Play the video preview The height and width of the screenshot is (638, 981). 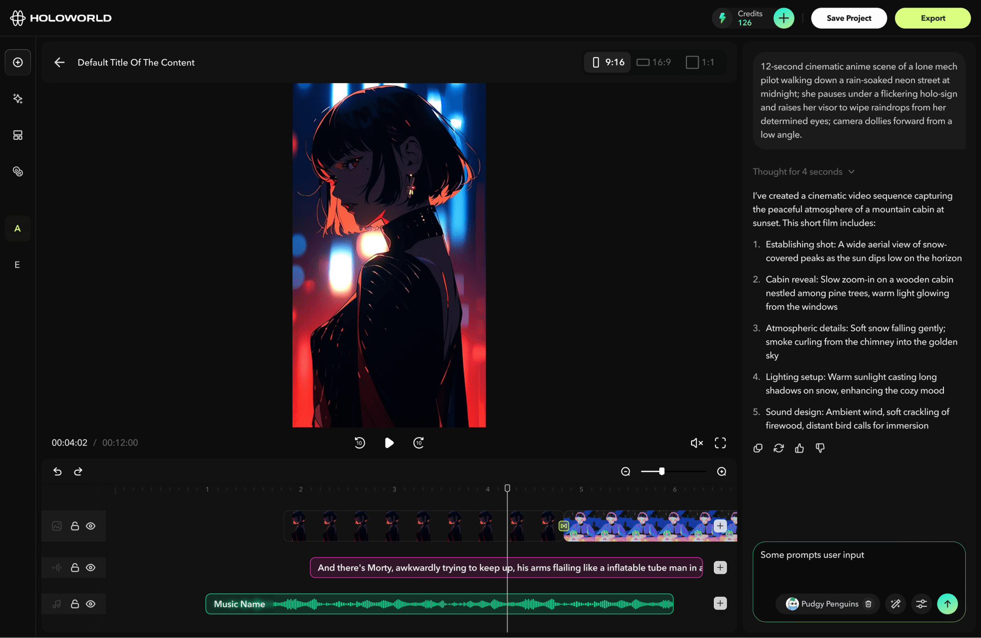[x=389, y=443]
